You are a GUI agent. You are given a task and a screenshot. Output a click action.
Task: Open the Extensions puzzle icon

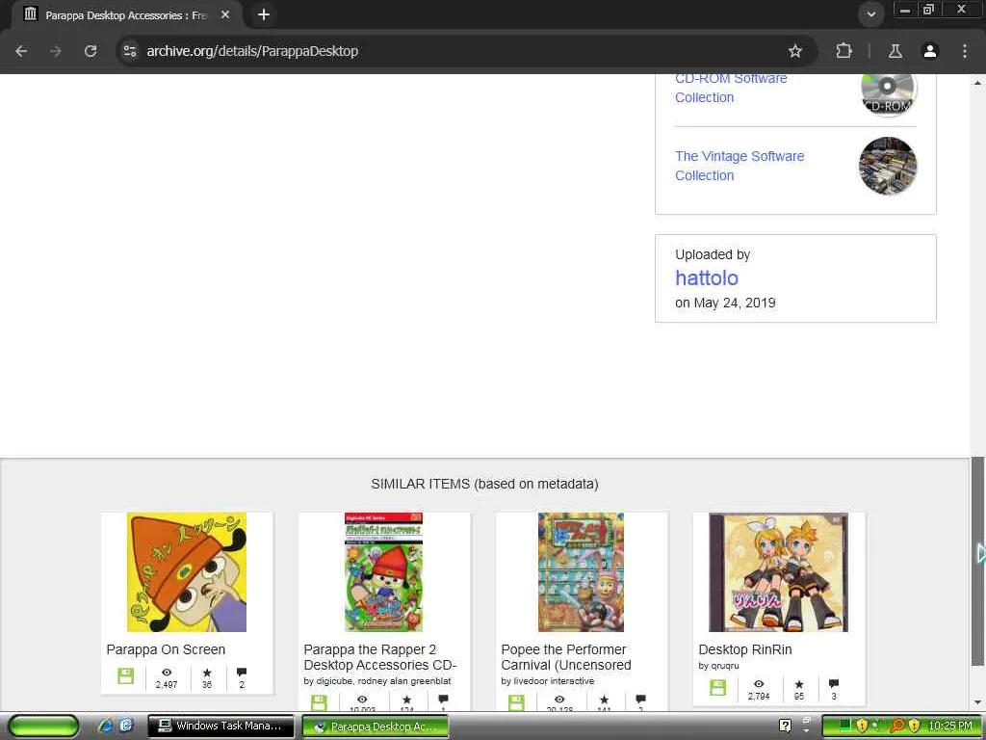tap(843, 51)
